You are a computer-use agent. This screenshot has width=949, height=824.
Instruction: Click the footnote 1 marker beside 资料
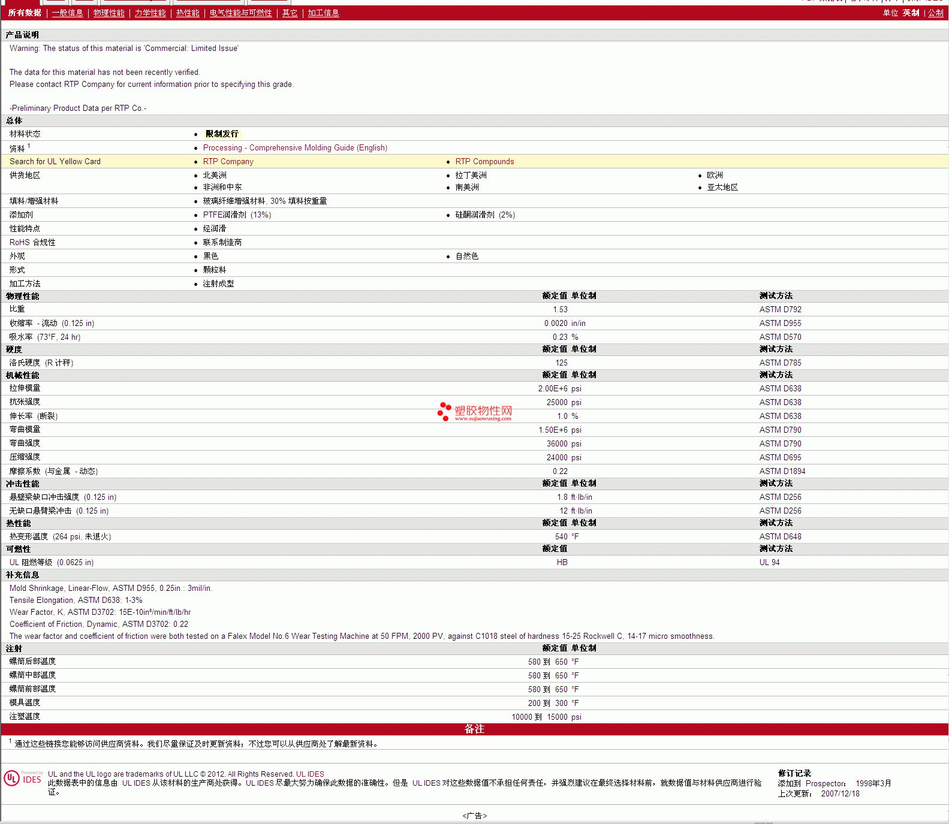pos(29,146)
